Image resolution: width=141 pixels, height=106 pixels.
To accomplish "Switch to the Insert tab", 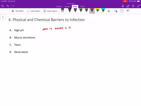I will point(67,6).
